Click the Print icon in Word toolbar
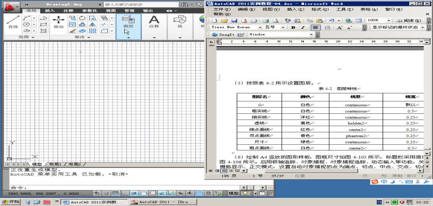Screen dimensions: 433x206 265,21
